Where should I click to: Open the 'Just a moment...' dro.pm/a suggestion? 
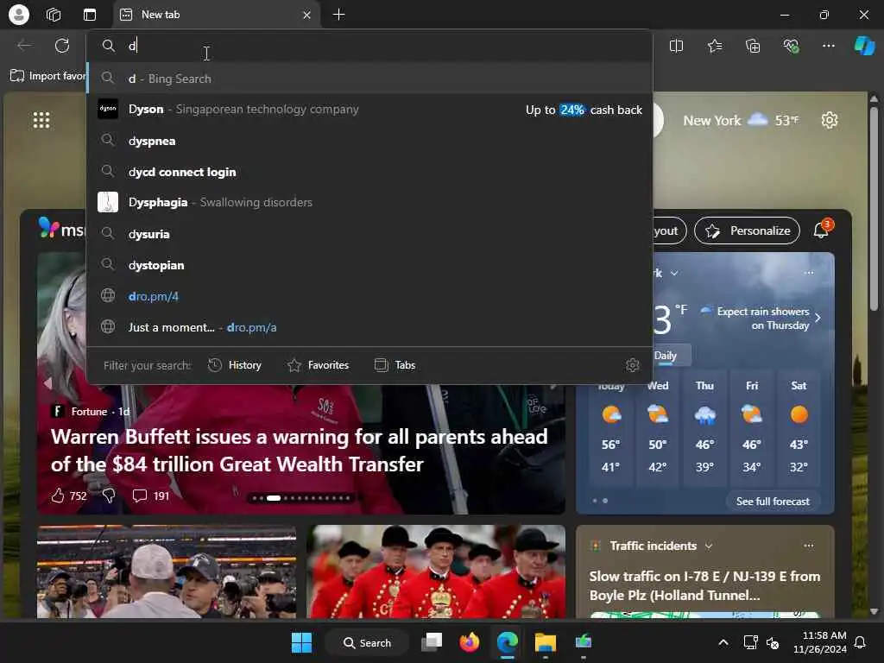point(369,327)
